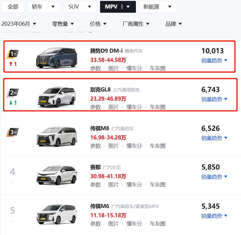Open 参数 link for 别克GL8
Viewport: 241px width, 235px height.
point(95,107)
